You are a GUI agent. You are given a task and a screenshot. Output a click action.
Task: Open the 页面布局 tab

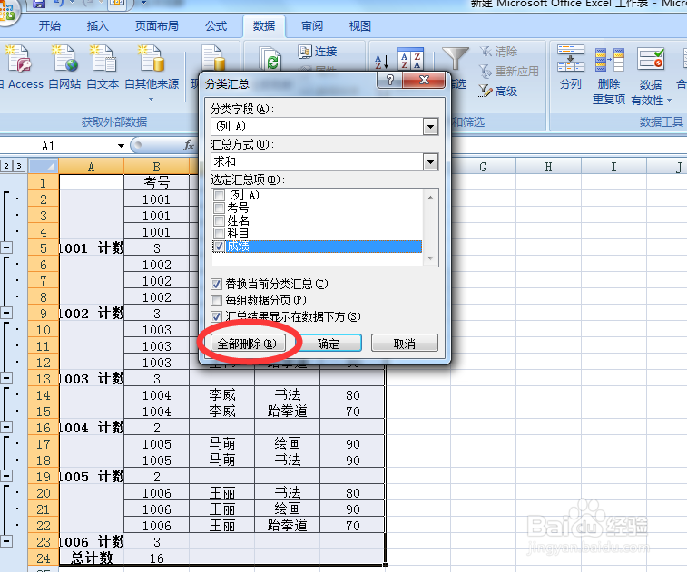(x=156, y=26)
